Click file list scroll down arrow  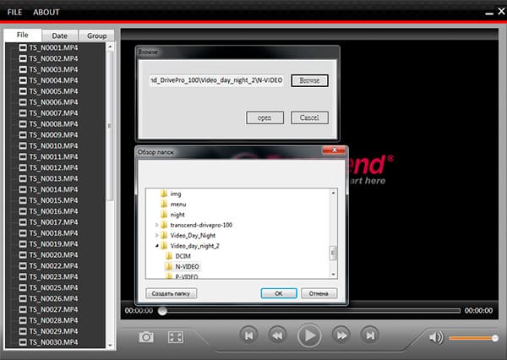tap(110, 345)
